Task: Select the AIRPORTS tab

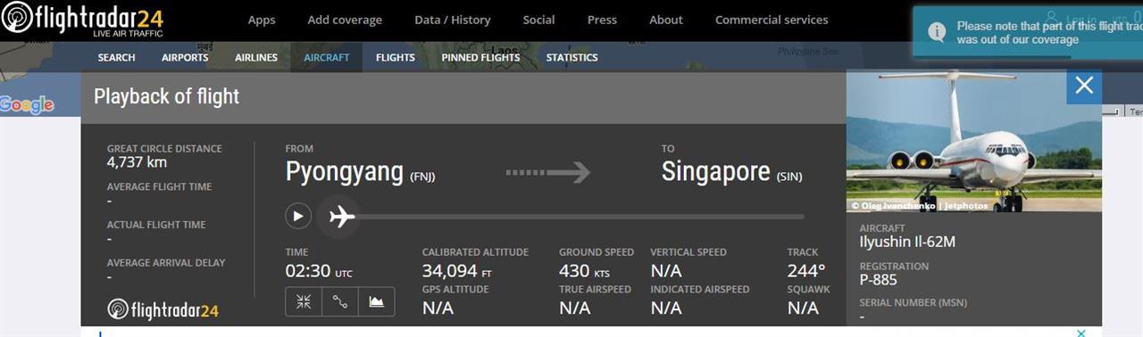Action: pos(185,57)
